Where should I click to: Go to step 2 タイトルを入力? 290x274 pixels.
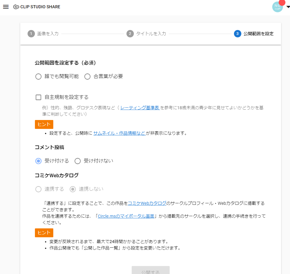pos(146,34)
